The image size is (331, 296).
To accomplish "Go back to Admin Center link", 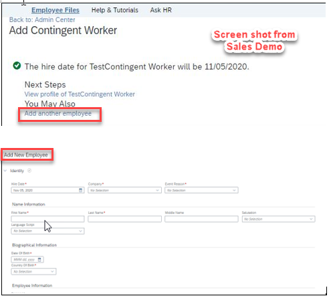I will click(x=42, y=19).
